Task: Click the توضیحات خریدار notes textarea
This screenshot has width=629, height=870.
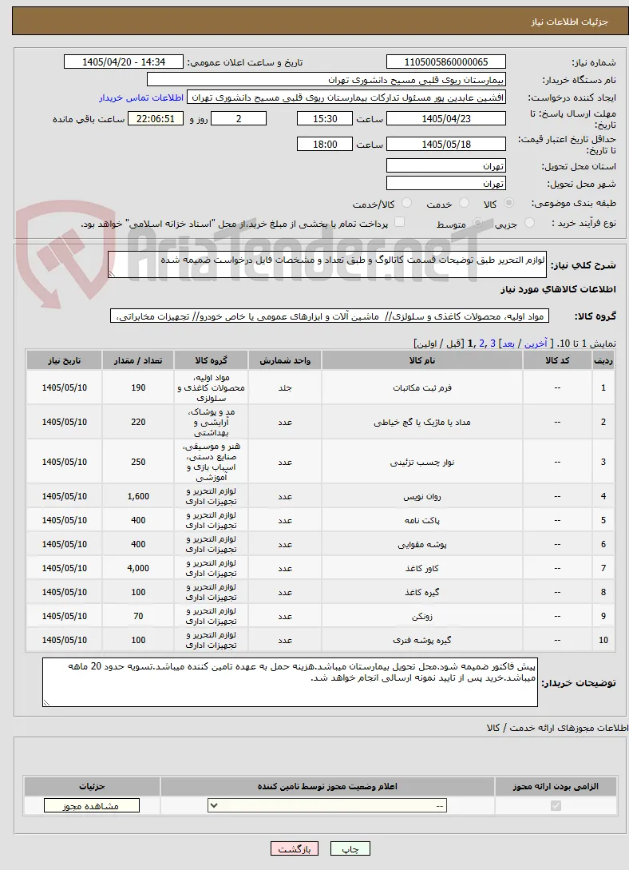Action: click(x=290, y=682)
